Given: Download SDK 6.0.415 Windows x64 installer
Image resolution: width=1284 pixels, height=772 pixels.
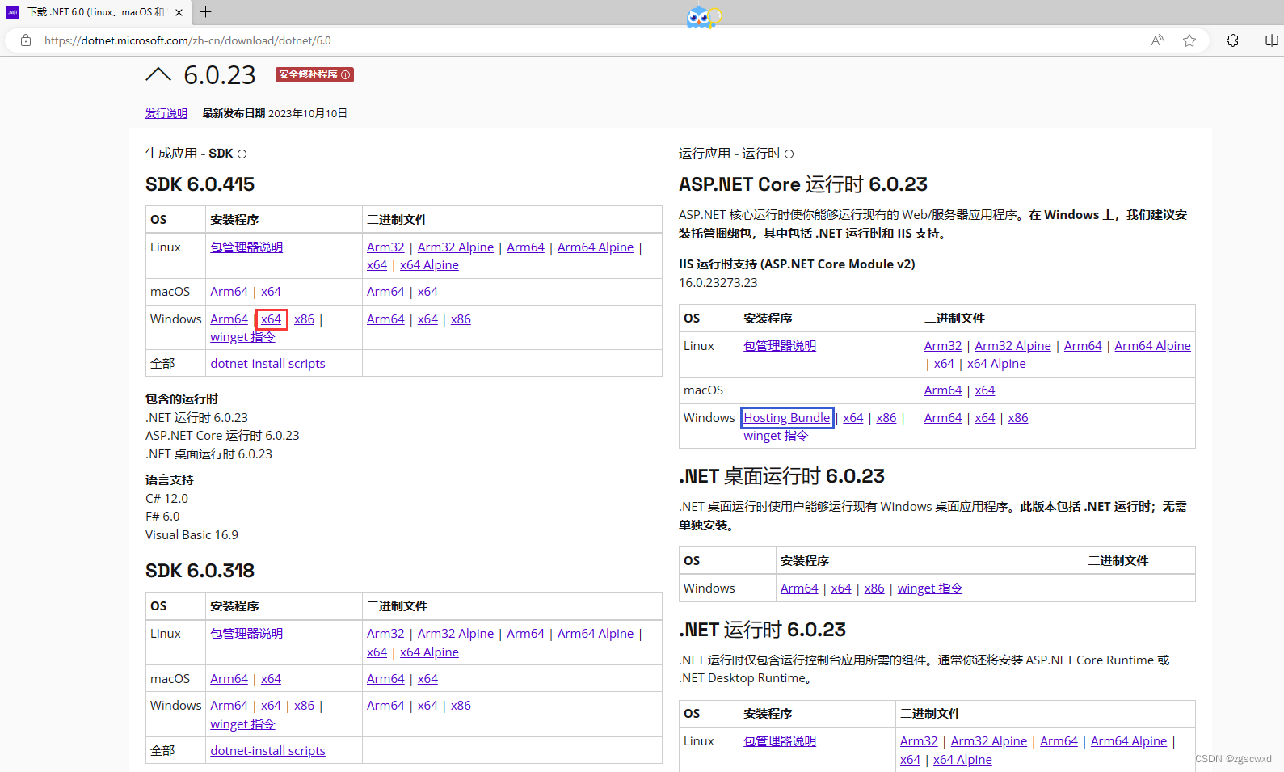Looking at the screenshot, I should click(x=272, y=319).
